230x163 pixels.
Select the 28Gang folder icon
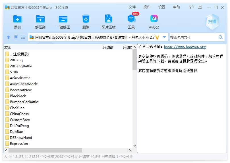[7, 60]
